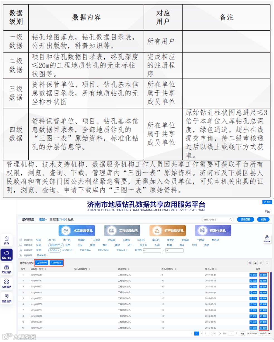Click the search magnifier in keyword box
This screenshot has height=342, width=274.
(x=231, y=219)
